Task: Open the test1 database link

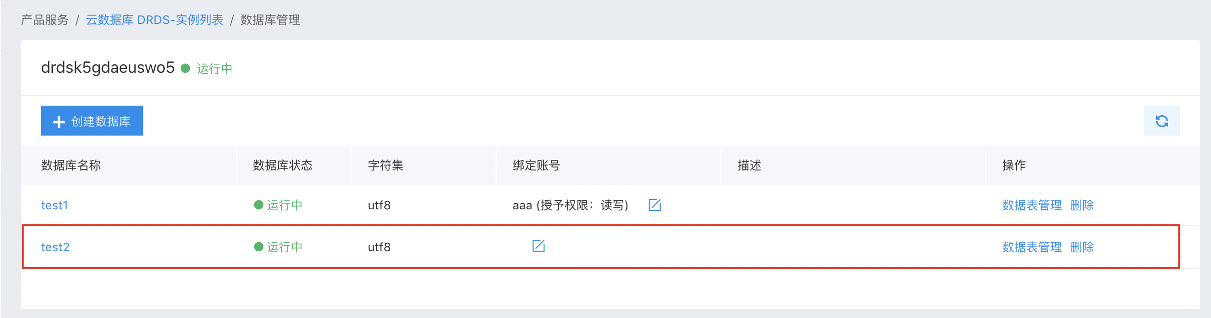Action: (54, 205)
